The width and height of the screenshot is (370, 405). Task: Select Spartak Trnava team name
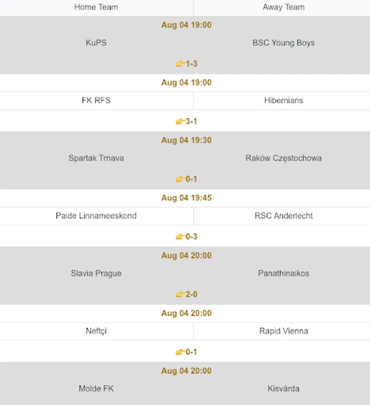(96, 158)
